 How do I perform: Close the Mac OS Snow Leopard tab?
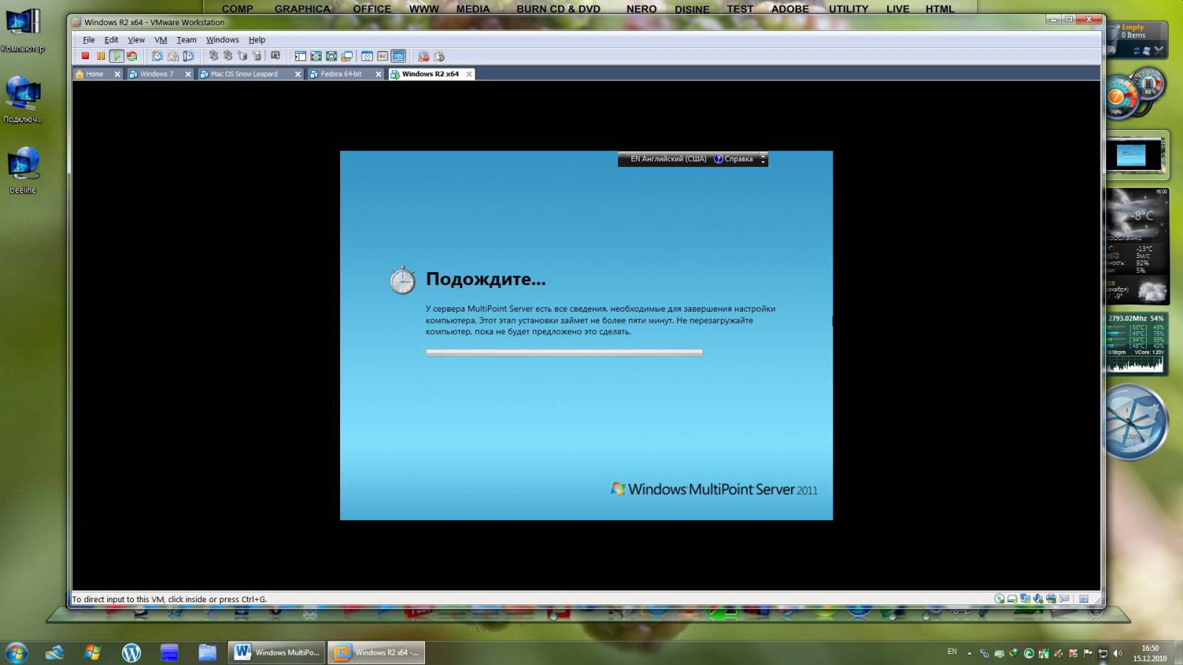(298, 74)
